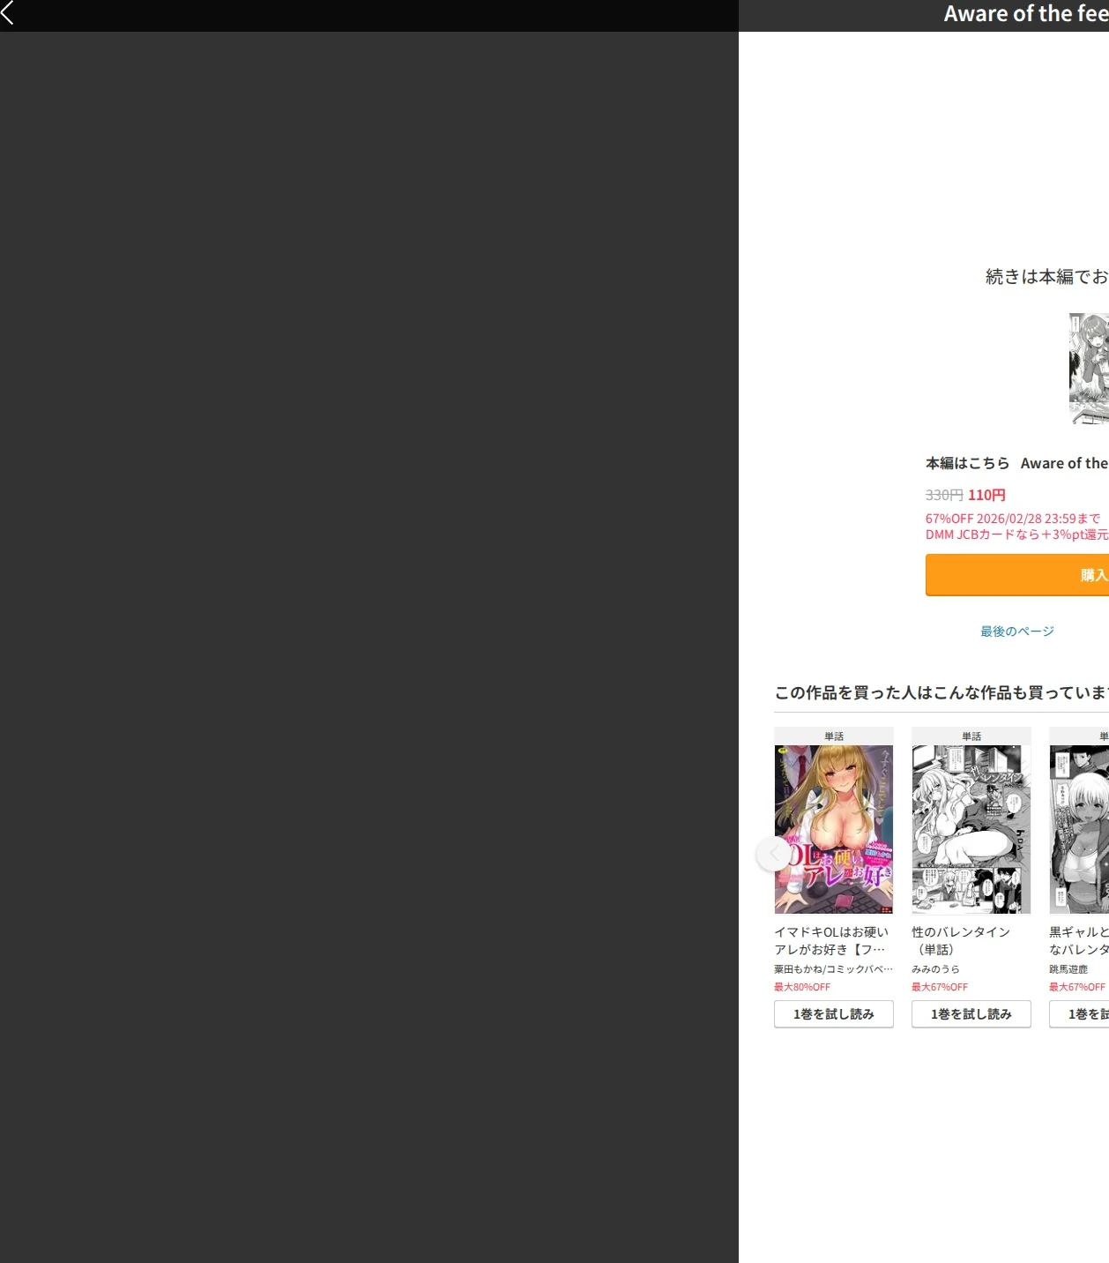
Task: Click 1巻を試し読み under 性のバレンタイン
Action: click(x=971, y=1014)
